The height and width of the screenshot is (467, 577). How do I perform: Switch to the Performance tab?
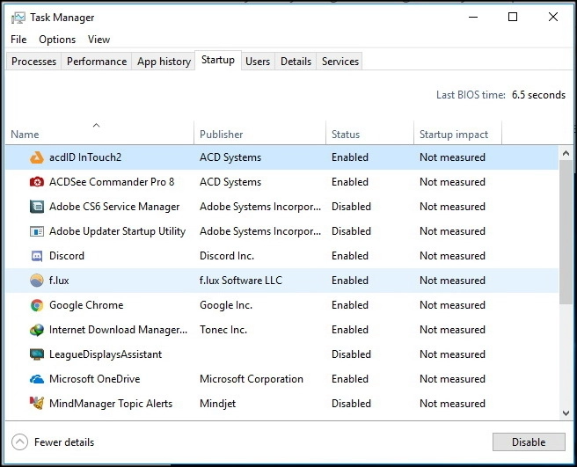[x=97, y=61]
